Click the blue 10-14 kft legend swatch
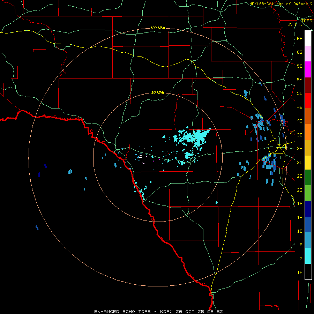314x314 pixels. pos(308,224)
